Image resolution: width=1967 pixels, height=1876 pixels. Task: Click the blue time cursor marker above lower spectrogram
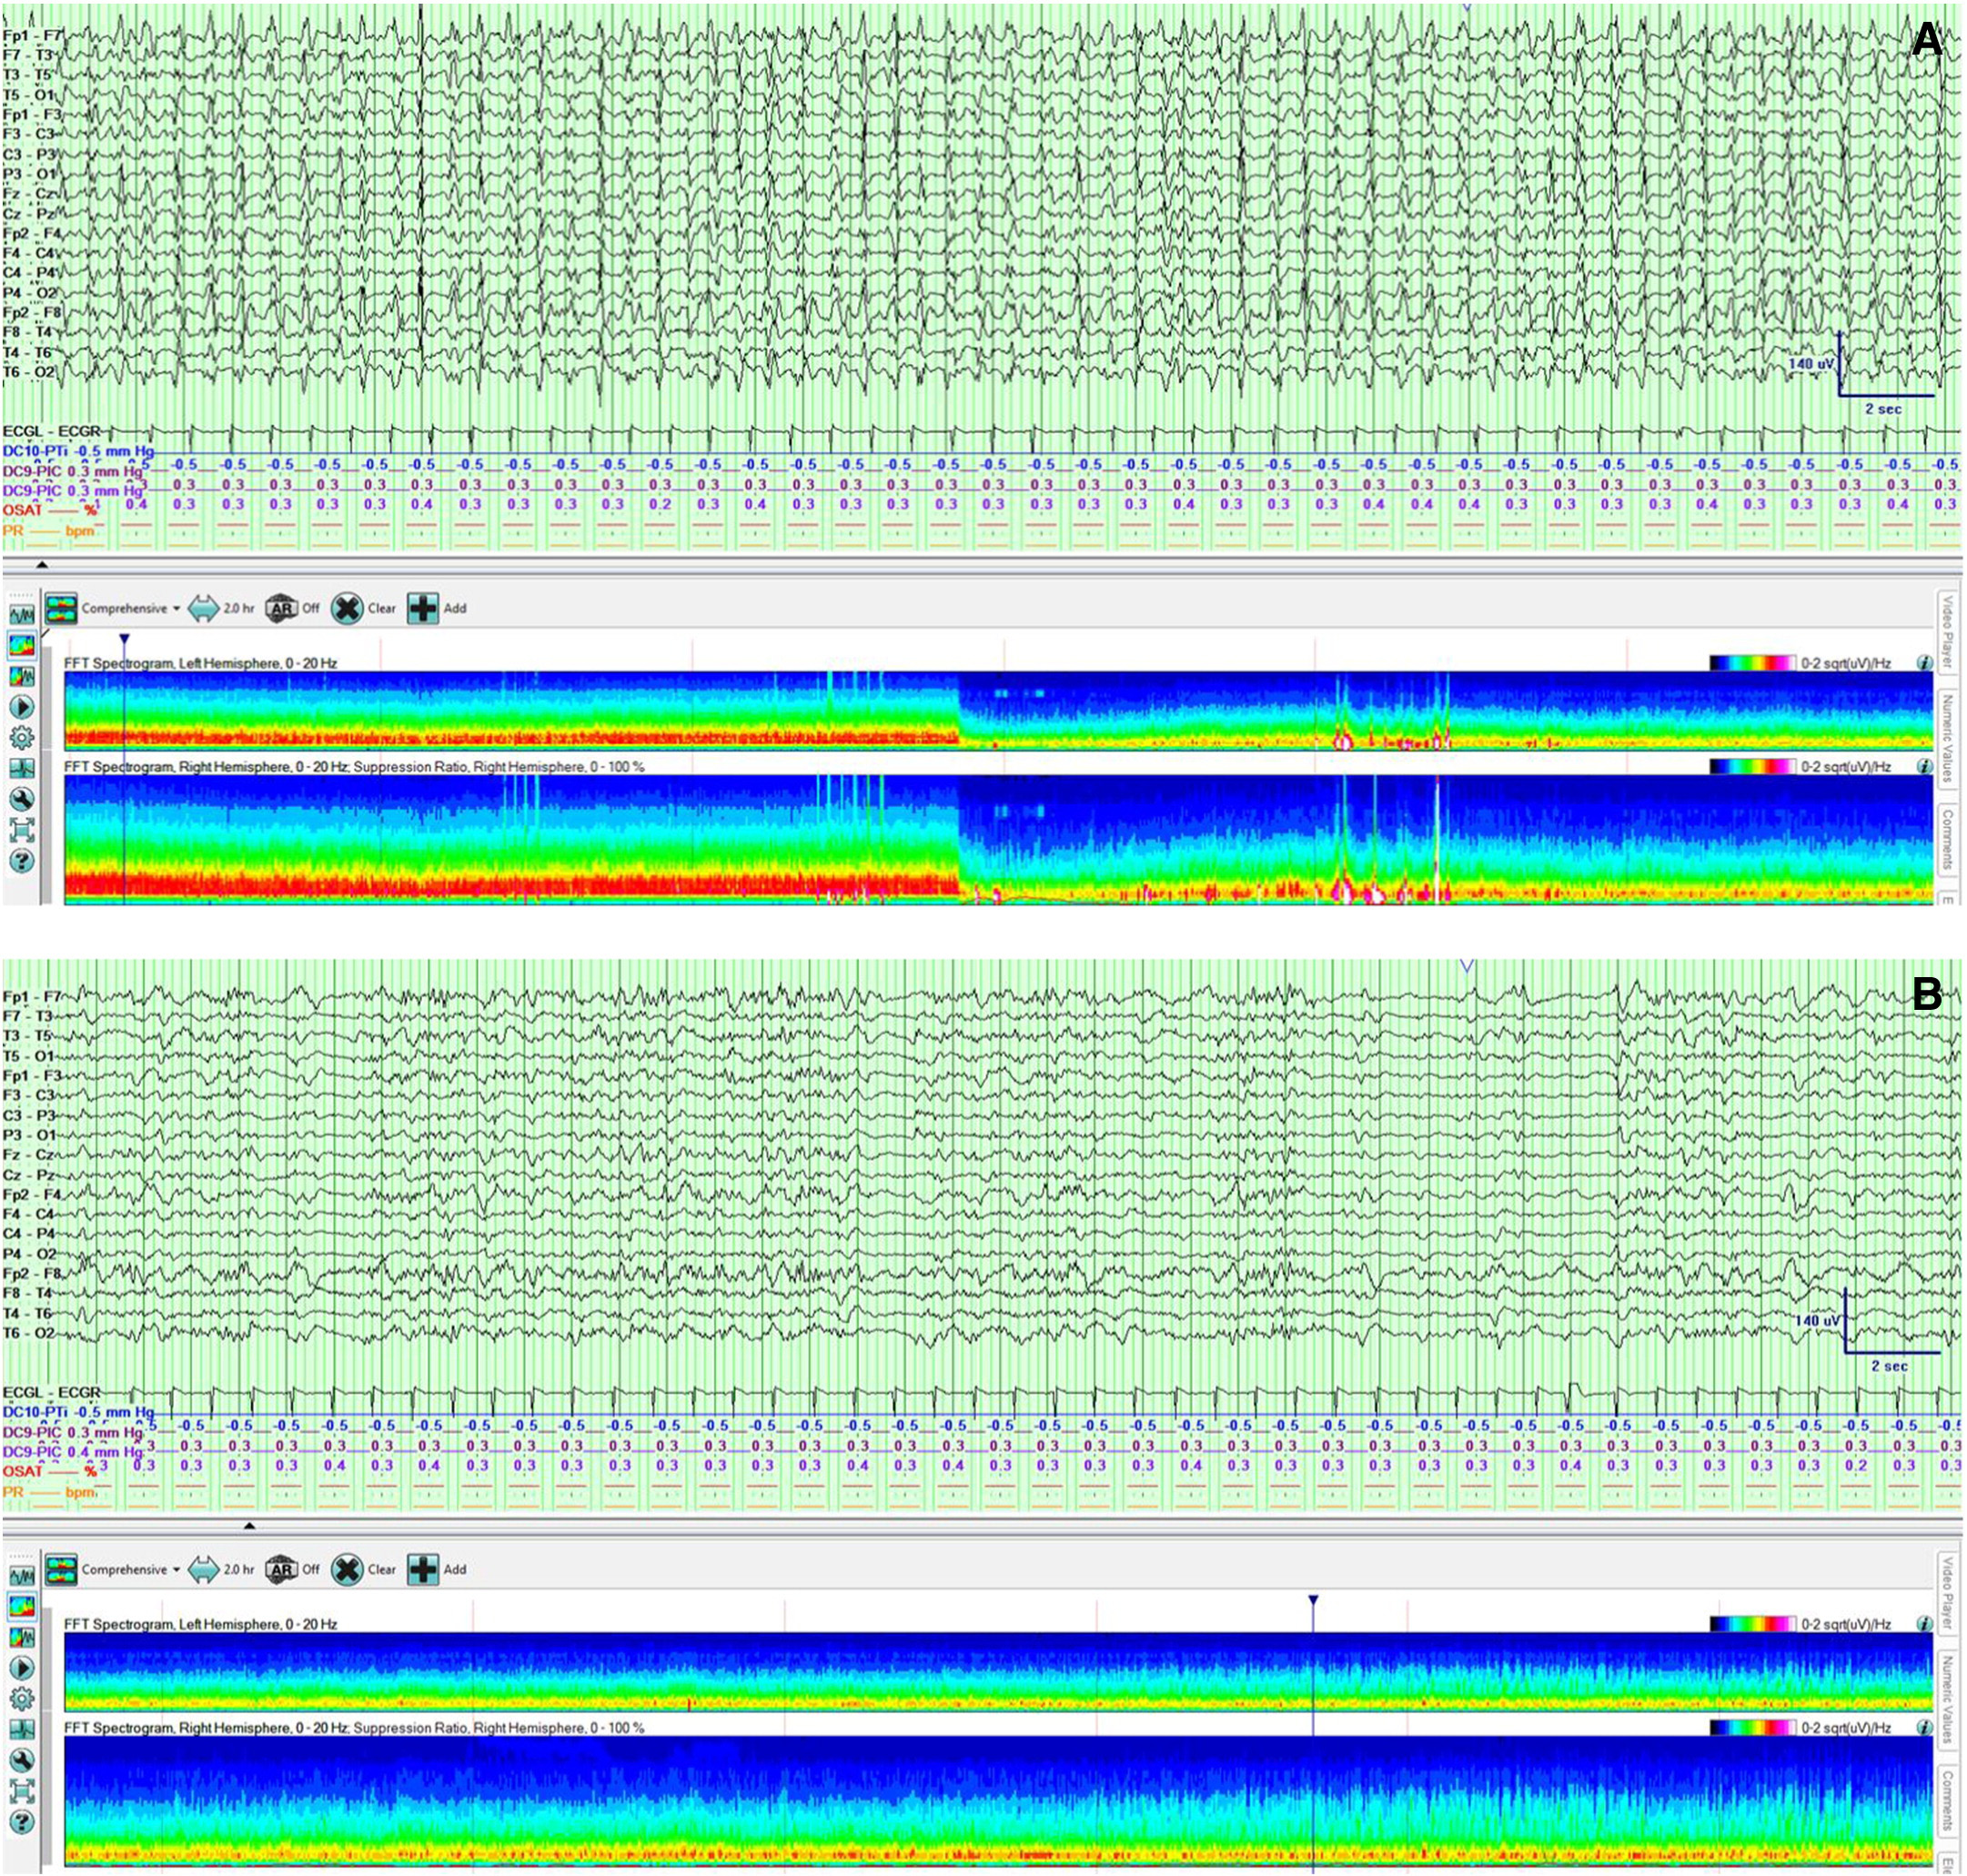1313,1601
